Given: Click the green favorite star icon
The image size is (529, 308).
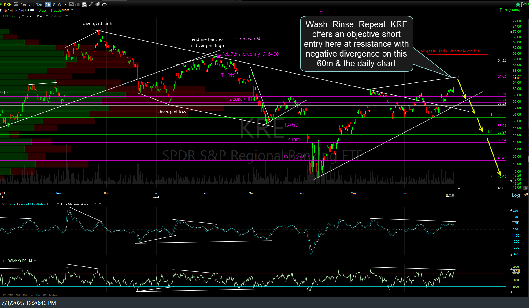Looking at the screenshot, I should (518, 4).
